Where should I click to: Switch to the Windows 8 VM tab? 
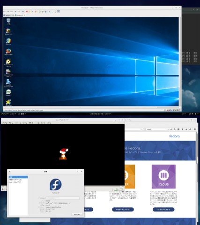click(8, 15)
